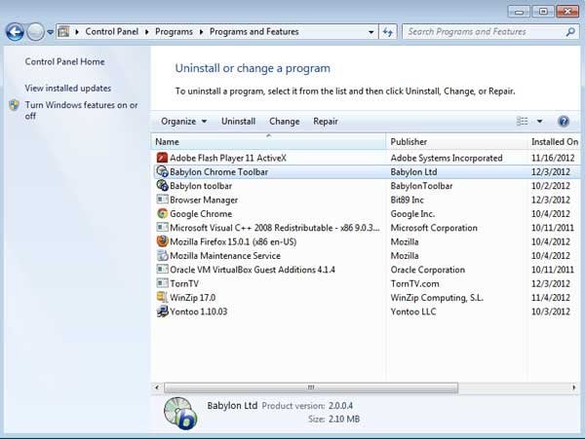Select the Oracle Corporation publisher cell
The height and width of the screenshot is (439, 585).
point(428,270)
